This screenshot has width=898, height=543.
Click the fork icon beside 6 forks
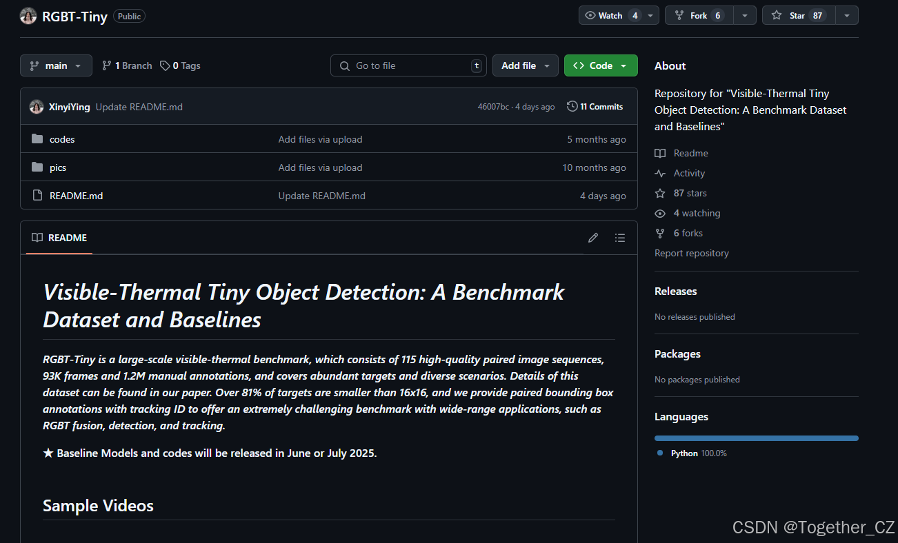[661, 233]
